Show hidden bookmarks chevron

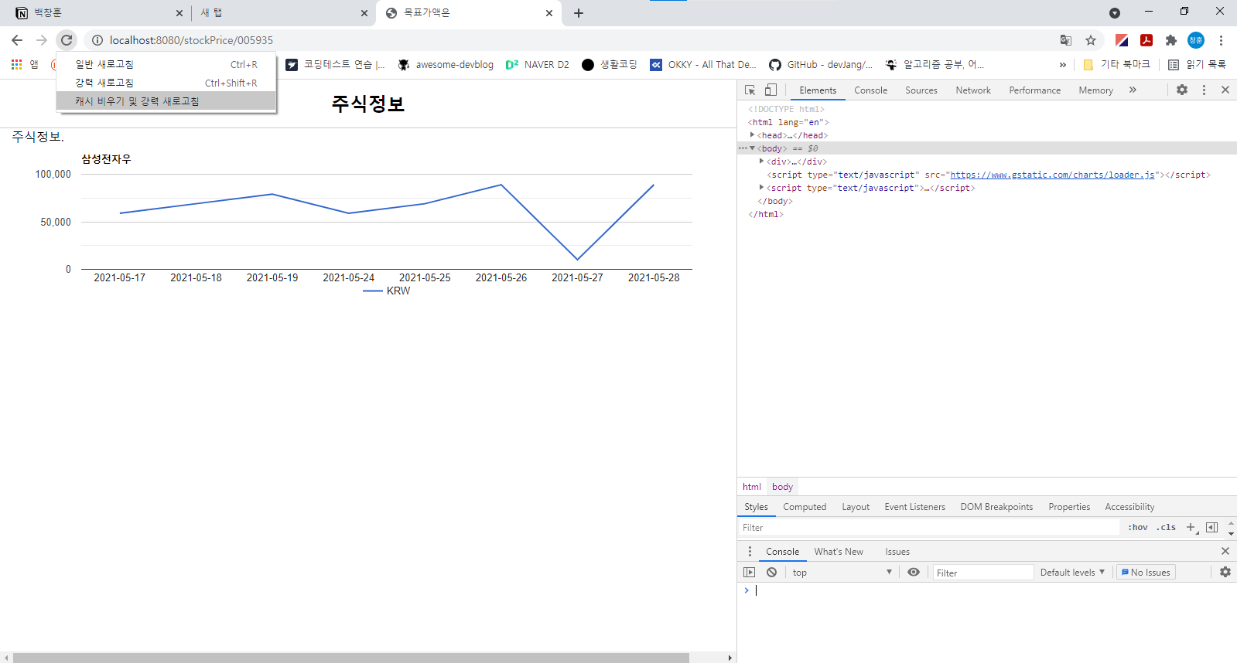pyautogui.click(x=1063, y=65)
